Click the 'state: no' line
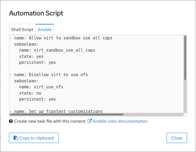 tap(30, 93)
